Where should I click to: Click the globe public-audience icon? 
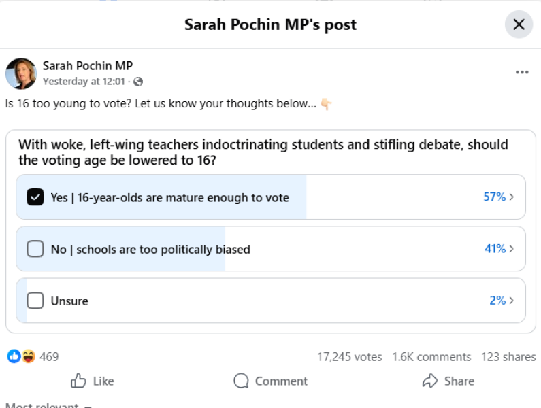(139, 82)
